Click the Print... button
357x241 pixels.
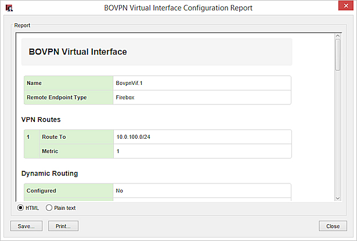[x=63, y=226]
